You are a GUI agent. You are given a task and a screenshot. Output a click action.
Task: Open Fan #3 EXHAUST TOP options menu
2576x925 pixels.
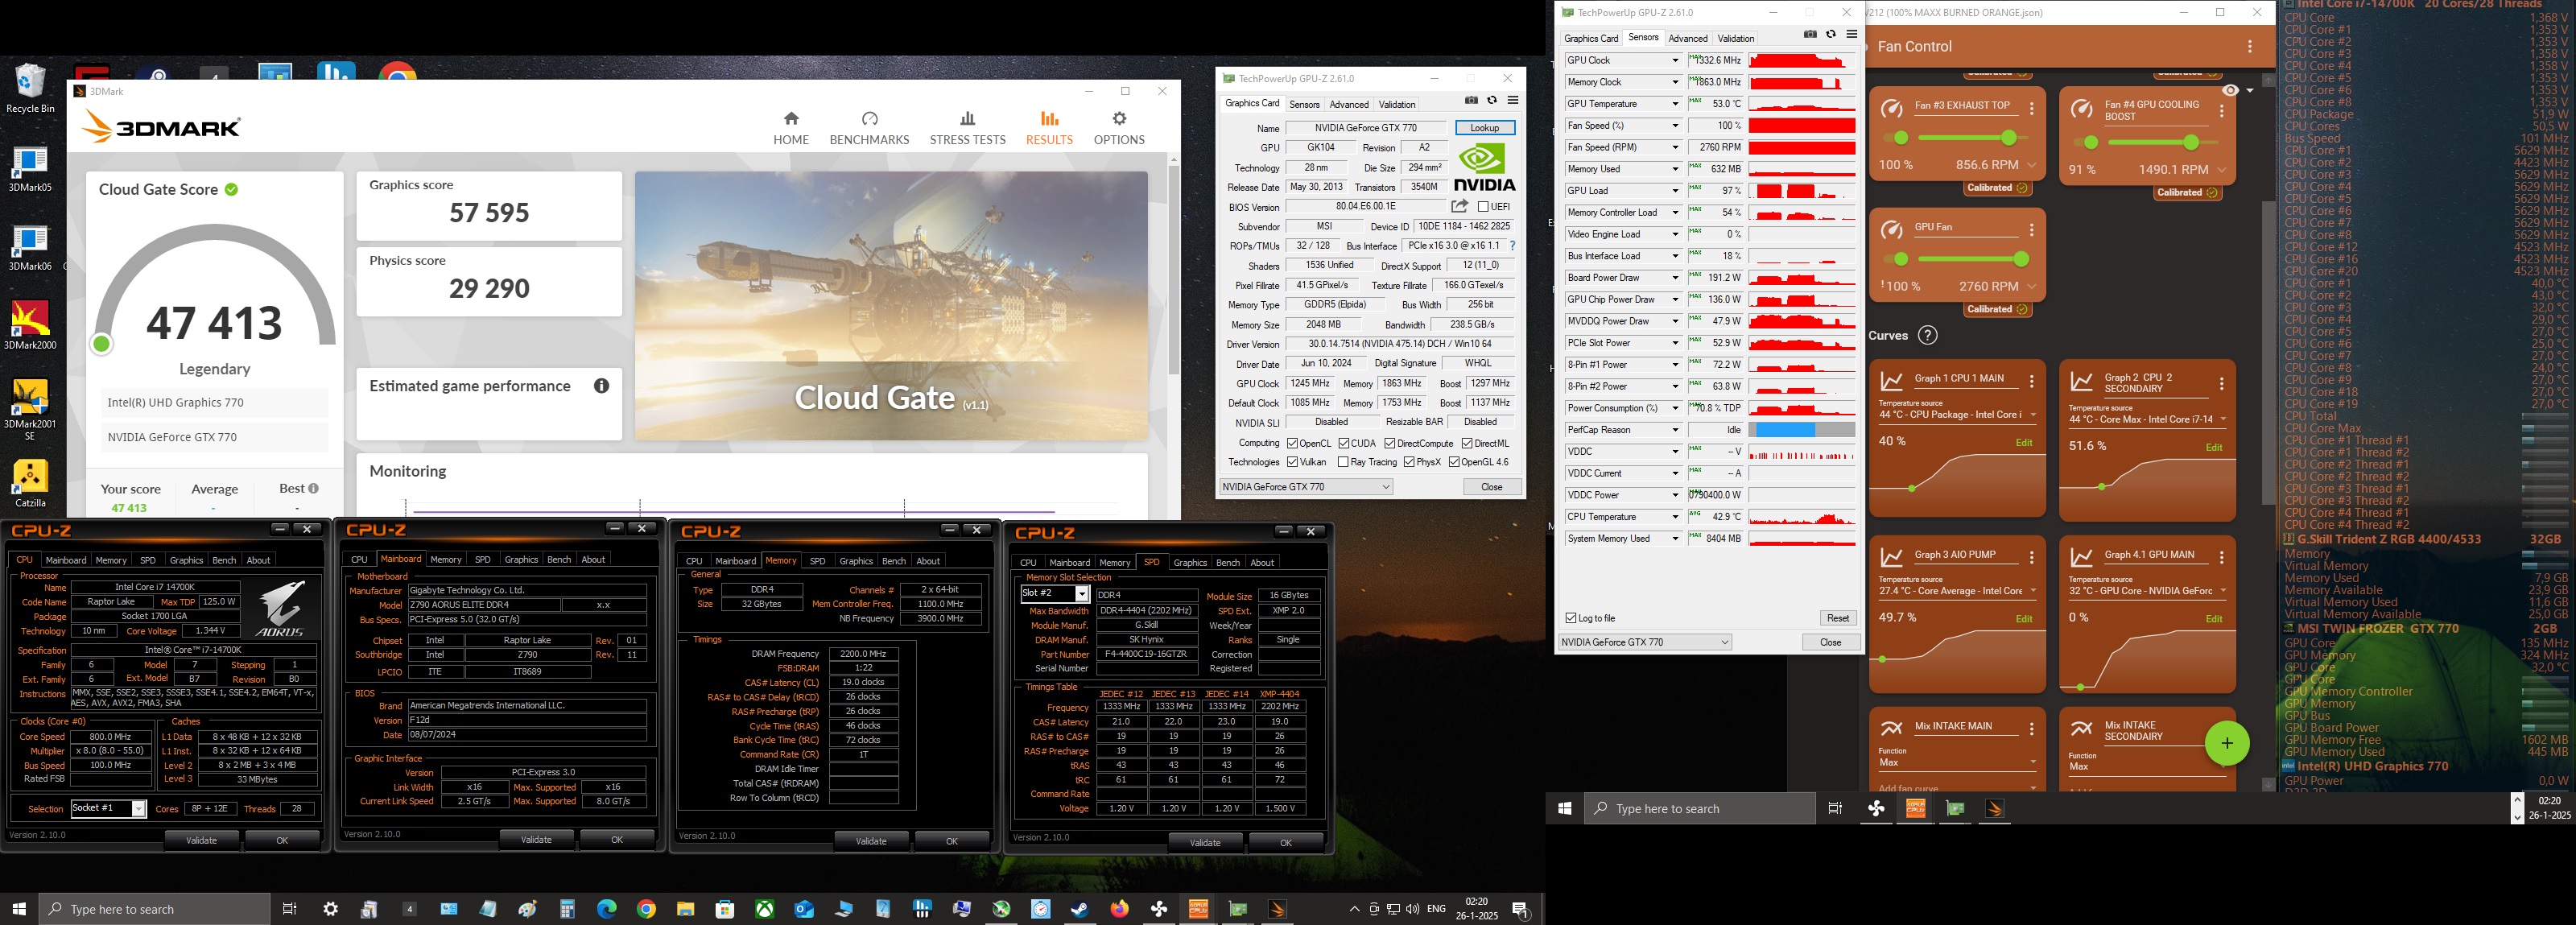[2031, 108]
